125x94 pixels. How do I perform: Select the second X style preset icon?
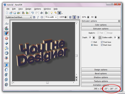click(6, 70)
